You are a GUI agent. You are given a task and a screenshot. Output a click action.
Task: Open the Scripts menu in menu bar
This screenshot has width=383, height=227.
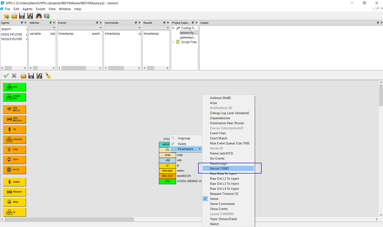pos(40,9)
